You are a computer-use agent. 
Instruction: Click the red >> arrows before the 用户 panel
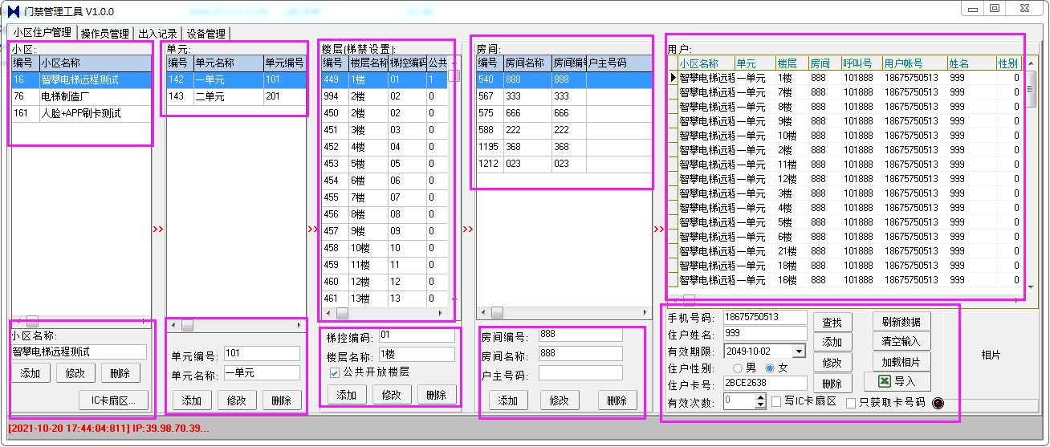[659, 230]
